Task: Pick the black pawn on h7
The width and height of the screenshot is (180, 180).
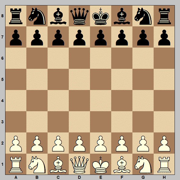Action: [x=164, y=37]
